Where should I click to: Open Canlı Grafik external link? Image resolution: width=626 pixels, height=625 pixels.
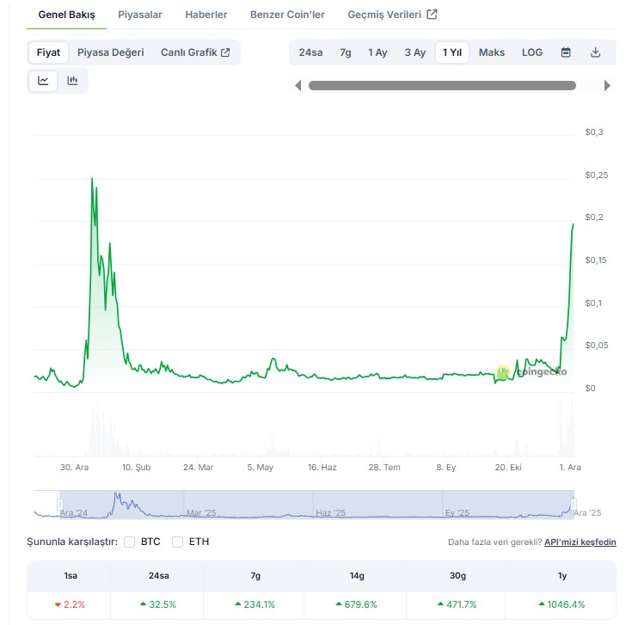tap(195, 52)
